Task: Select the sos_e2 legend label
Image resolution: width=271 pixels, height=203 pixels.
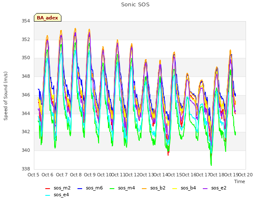Action: pyautogui.click(x=219, y=188)
